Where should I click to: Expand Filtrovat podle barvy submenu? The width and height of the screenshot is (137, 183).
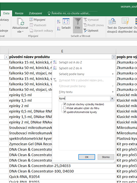pos(113,86)
